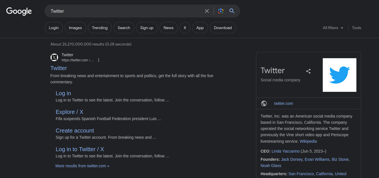Click the Twitter knowledge panel title
The image size is (379, 178).
(273, 70)
